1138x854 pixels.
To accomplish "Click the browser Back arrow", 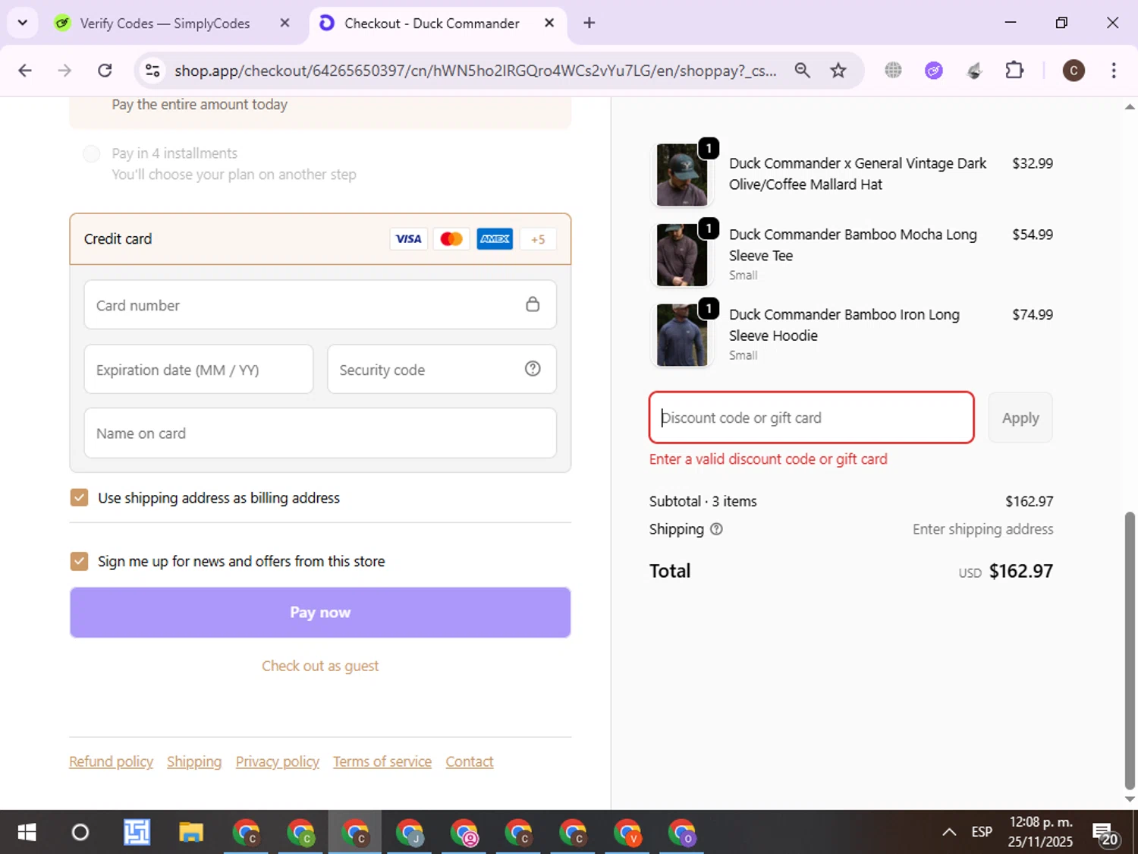I will click(25, 71).
